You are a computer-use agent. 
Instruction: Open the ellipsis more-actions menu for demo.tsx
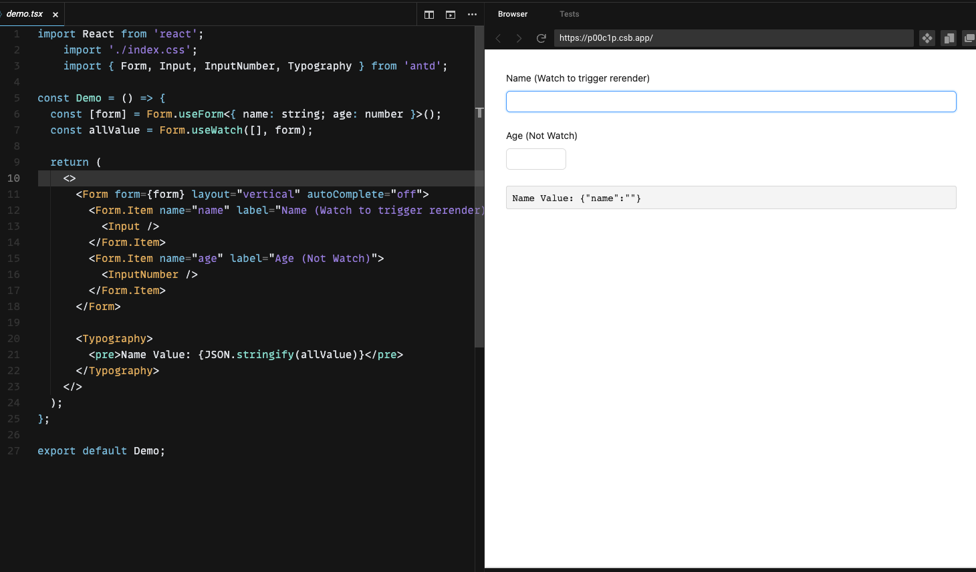pos(472,14)
